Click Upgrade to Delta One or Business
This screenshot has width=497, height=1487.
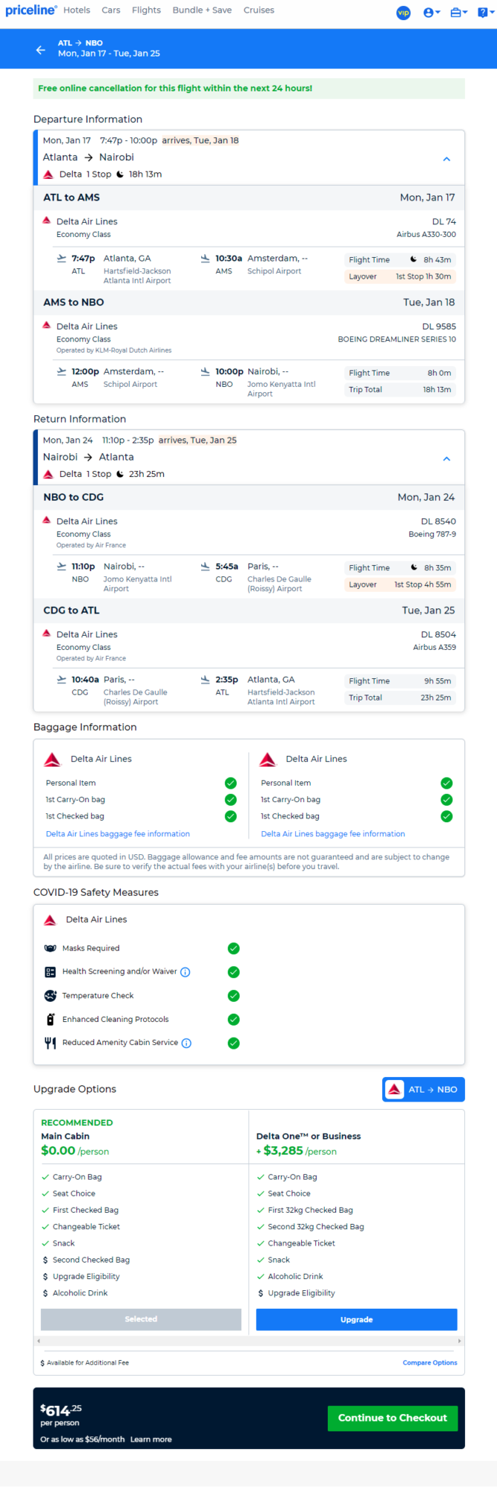357,1320
